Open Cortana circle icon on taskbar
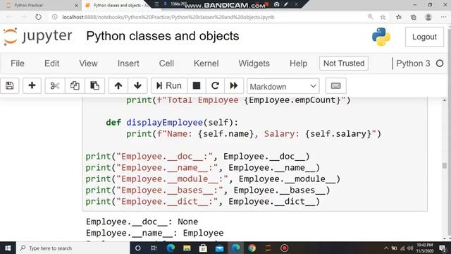Viewport: 451px width, 254px height. (x=138, y=248)
